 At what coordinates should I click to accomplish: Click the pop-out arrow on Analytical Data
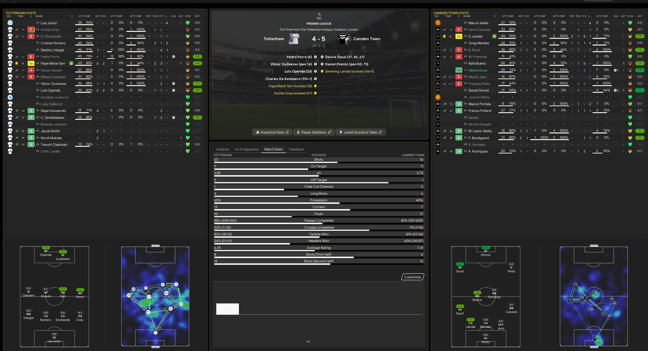pos(288,132)
